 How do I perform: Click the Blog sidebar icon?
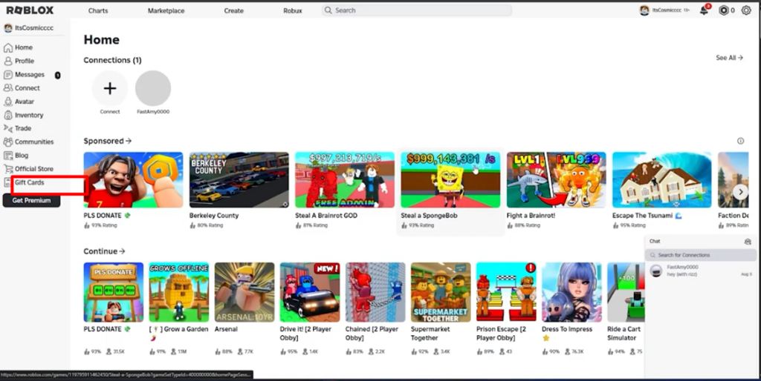8,156
